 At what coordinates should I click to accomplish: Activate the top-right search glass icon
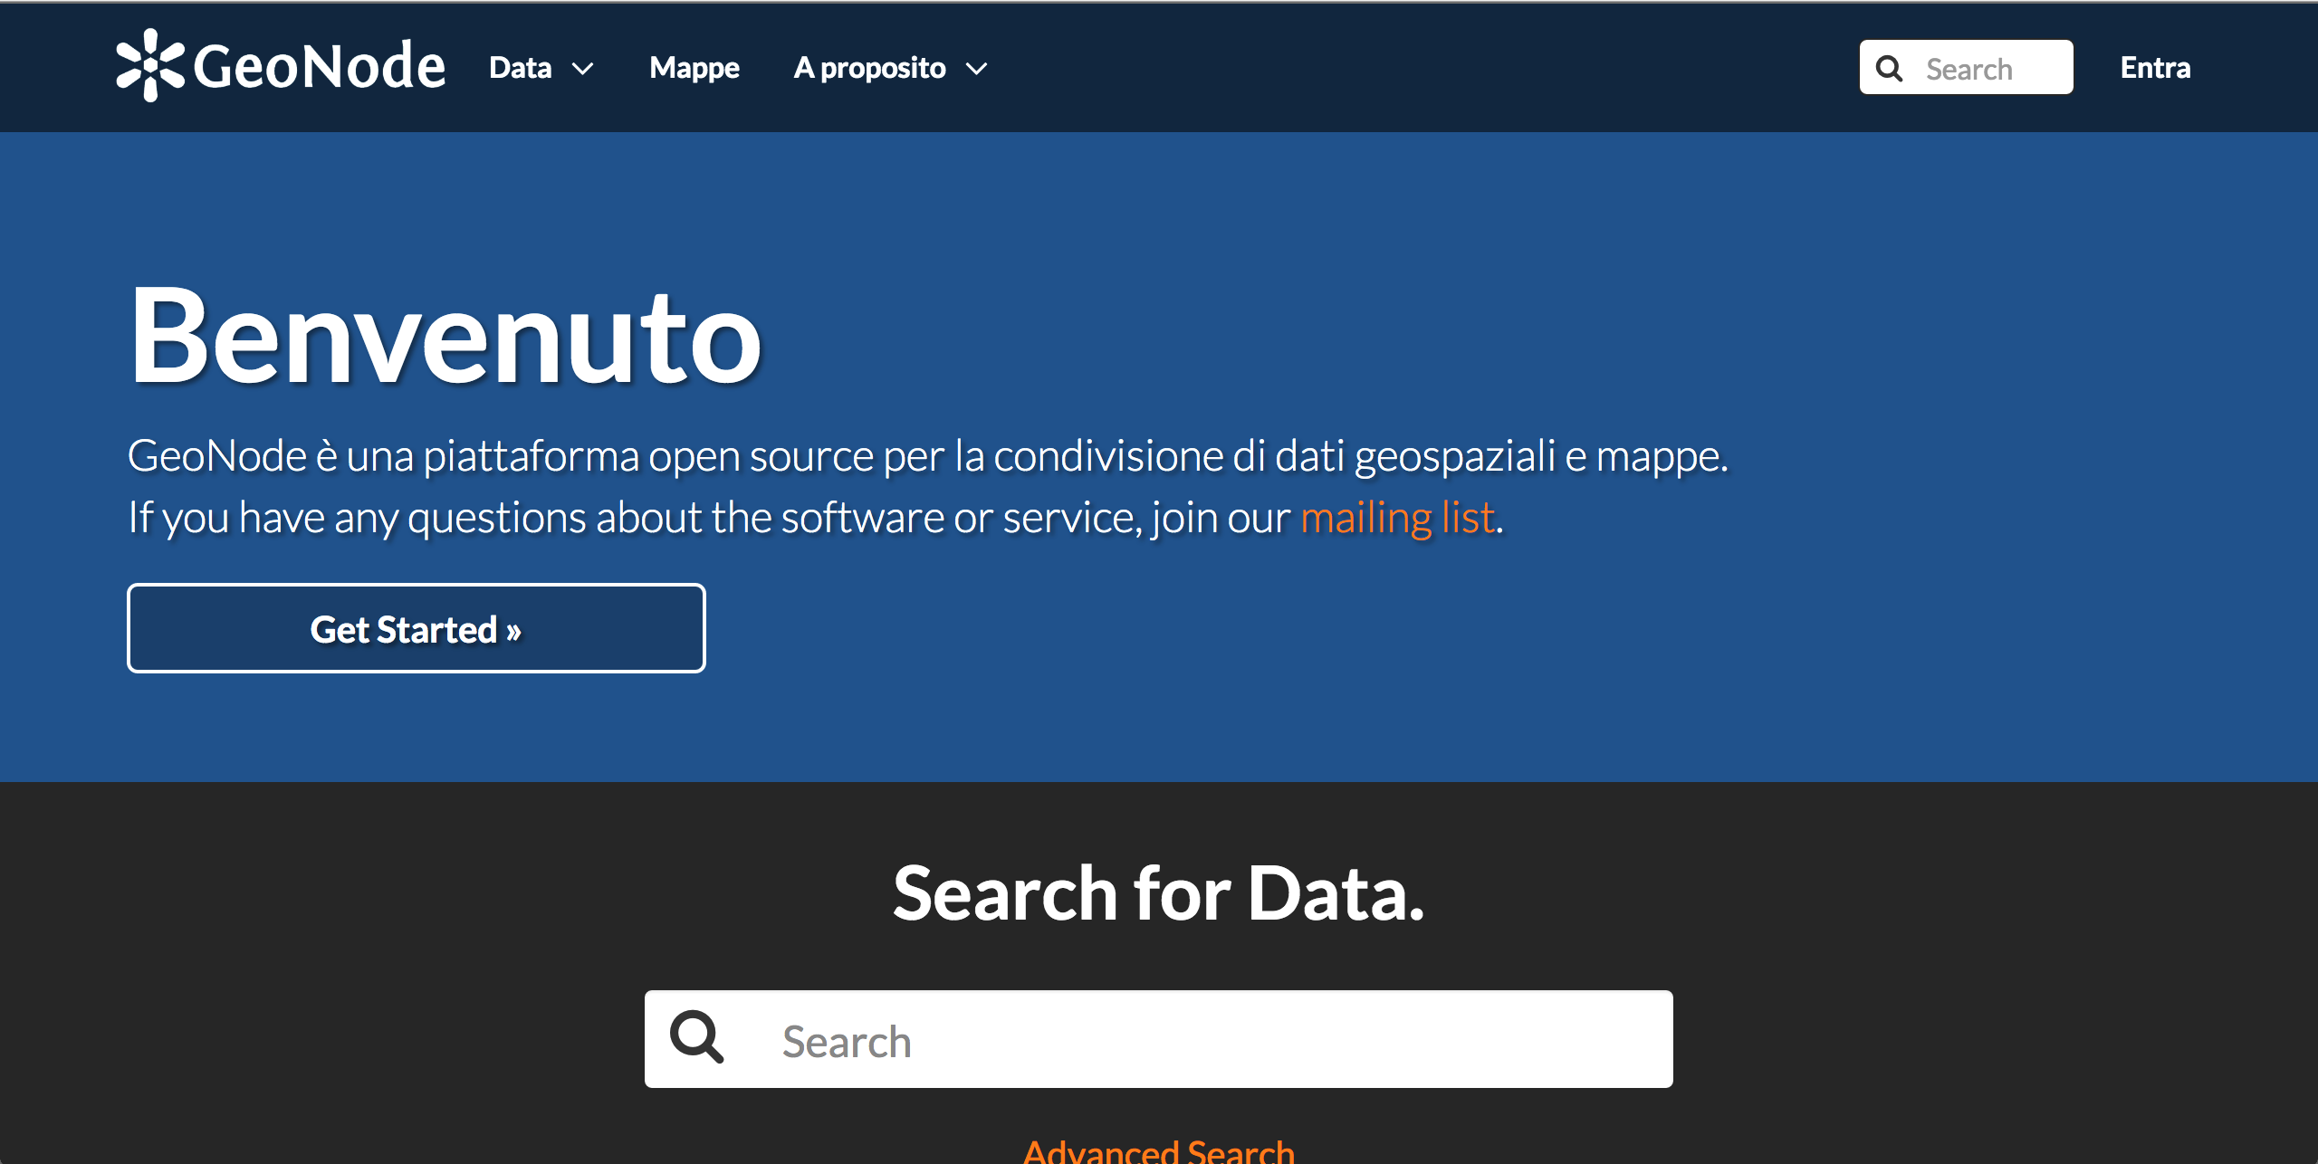[x=1889, y=67]
